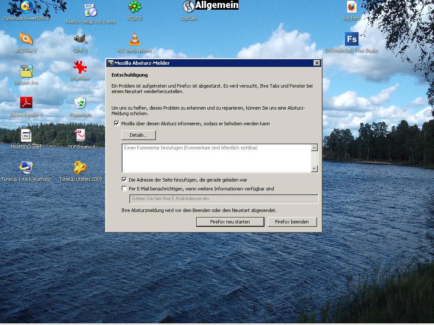The width and height of the screenshot is (434, 325).
Task: Open the ICQ6.5 desktop icon
Action: coord(134,7)
